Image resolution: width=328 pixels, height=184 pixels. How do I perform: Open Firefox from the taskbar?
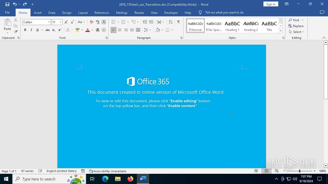pos(130,179)
